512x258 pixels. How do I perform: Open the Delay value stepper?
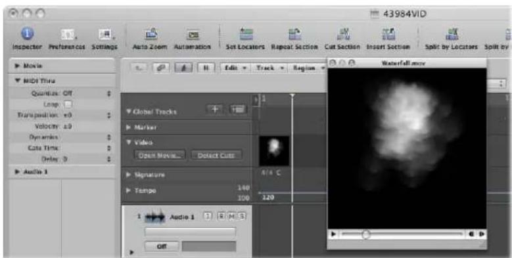pos(108,159)
